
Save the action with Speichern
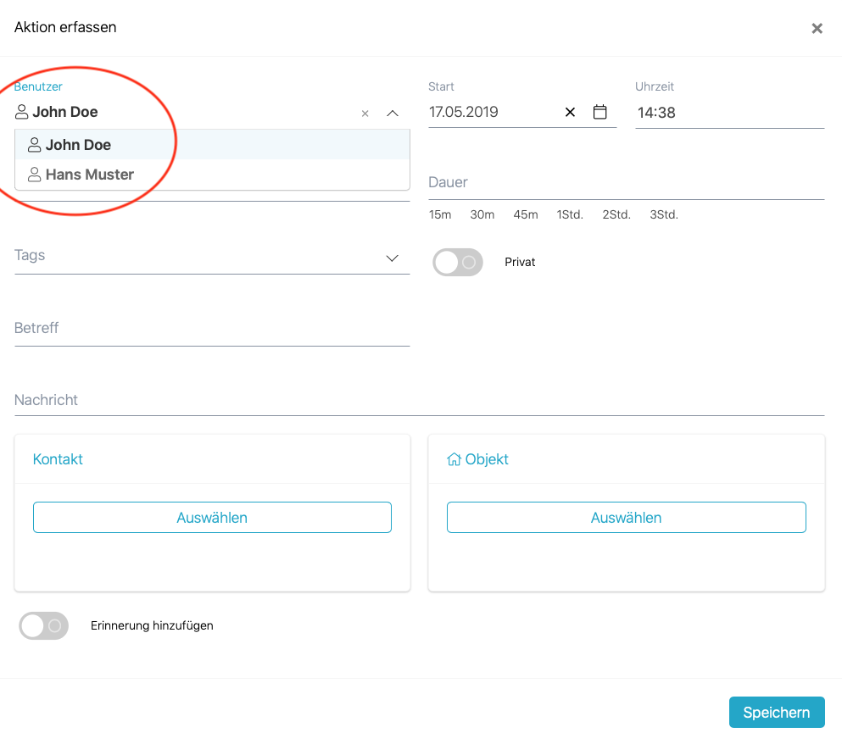[x=776, y=713]
